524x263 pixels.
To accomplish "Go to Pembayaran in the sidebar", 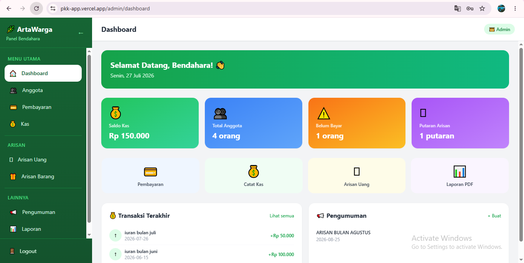I will pyautogui.click(x=43, y=107).
